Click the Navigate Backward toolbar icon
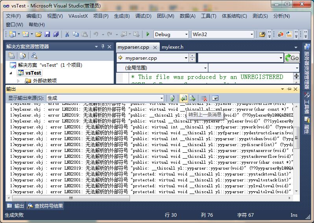Image resolution: width=314 pixels, height=223 pixels. click(x=124, y=35)
